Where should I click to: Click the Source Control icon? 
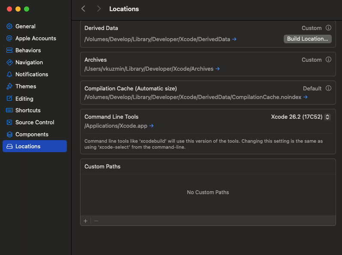(9, 122)
